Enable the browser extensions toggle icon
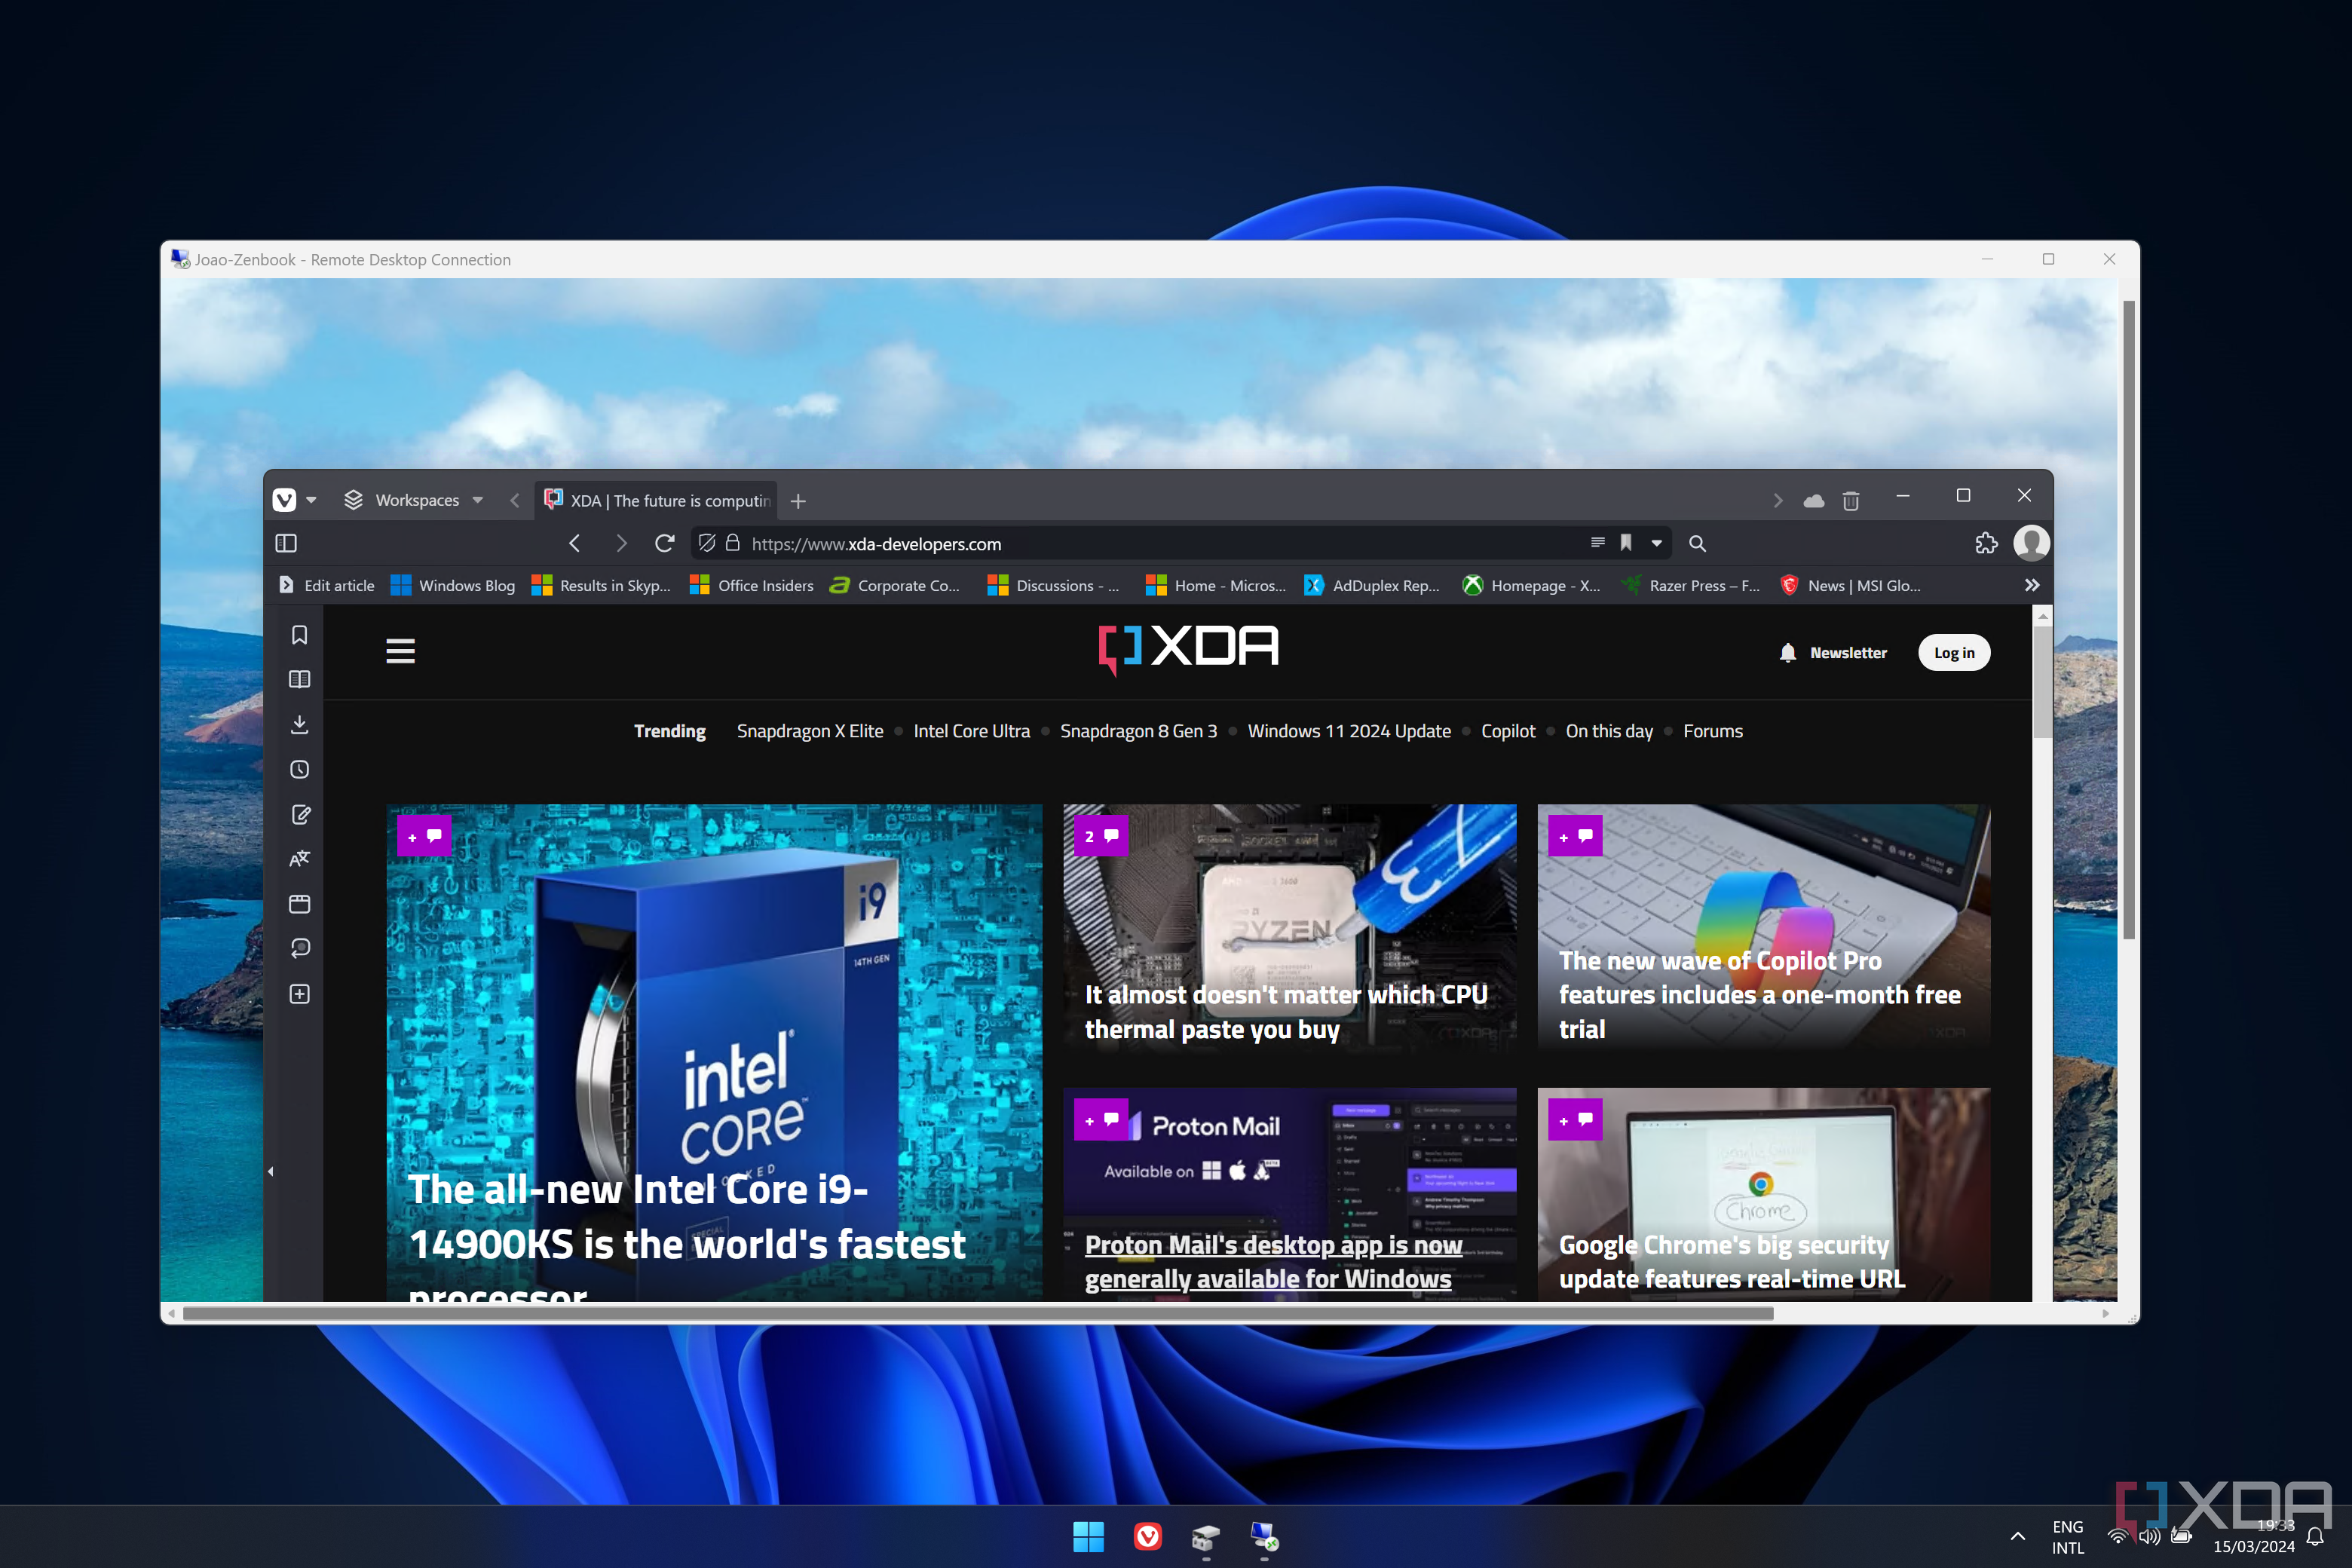 pos(1986,543)
